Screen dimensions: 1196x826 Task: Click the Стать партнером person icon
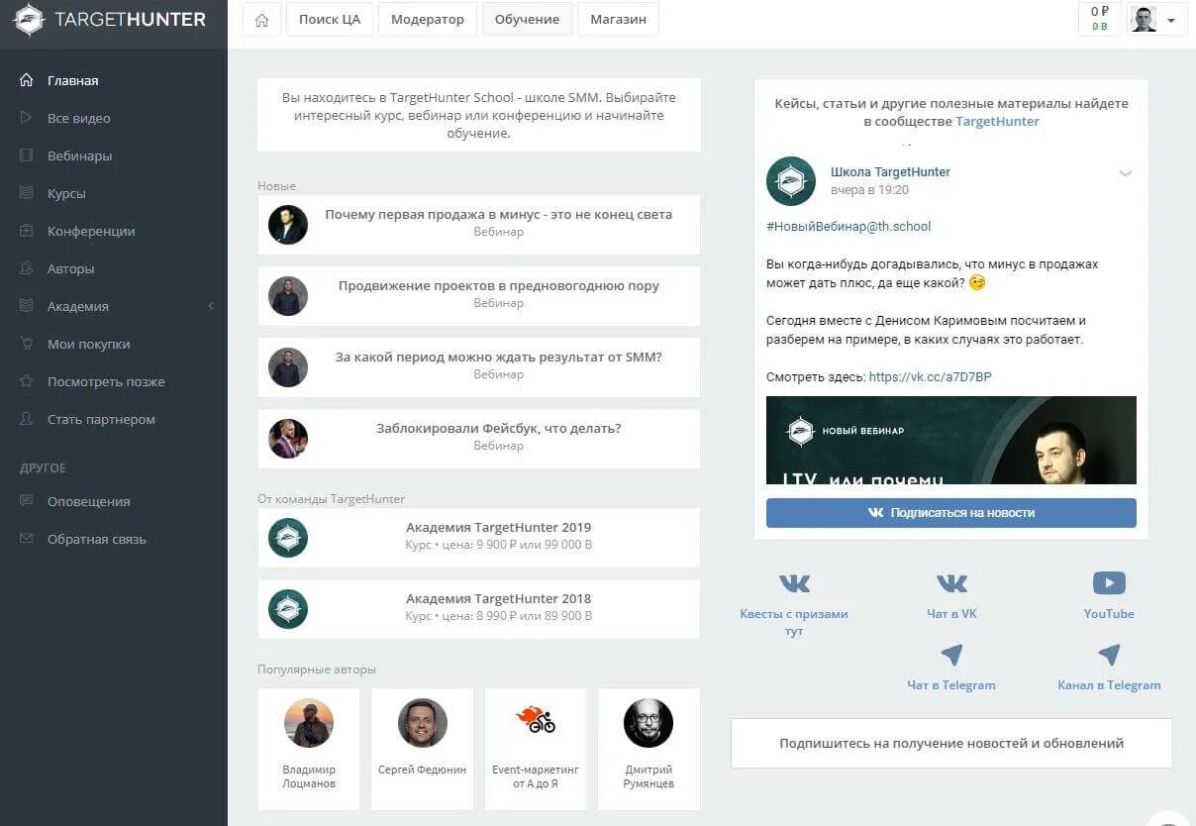[x=27, y=419]
